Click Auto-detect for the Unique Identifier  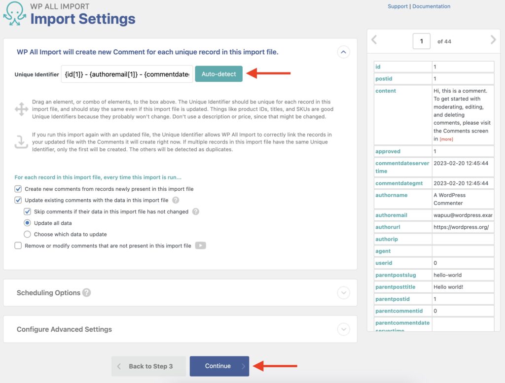[218, 74]
